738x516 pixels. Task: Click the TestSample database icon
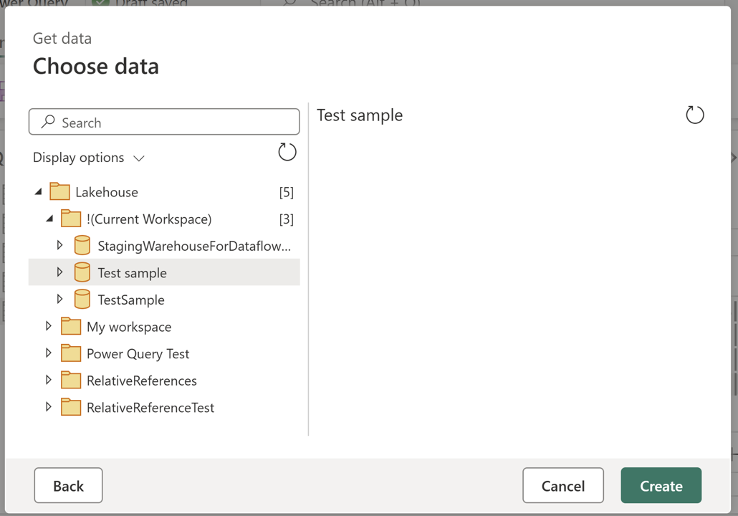coord(82,300)
